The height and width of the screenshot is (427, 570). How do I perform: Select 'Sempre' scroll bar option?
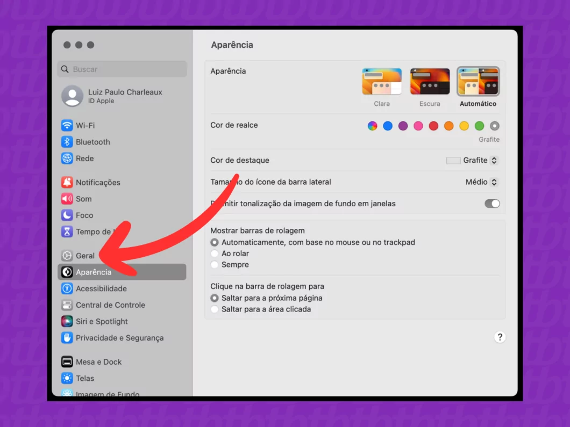click(x=215, y=265)
